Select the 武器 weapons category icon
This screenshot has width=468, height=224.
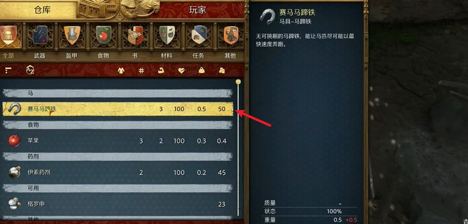click(40, 36)
